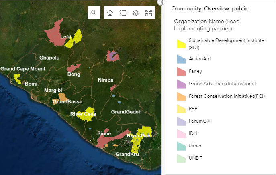Click the teal Other legend swatch

pyautogui.click(x=181, y=146)
